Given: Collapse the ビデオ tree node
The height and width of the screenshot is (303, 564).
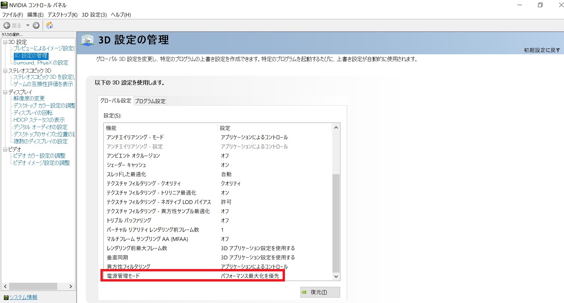Looking at the screenshot, I should click(5, 149).
